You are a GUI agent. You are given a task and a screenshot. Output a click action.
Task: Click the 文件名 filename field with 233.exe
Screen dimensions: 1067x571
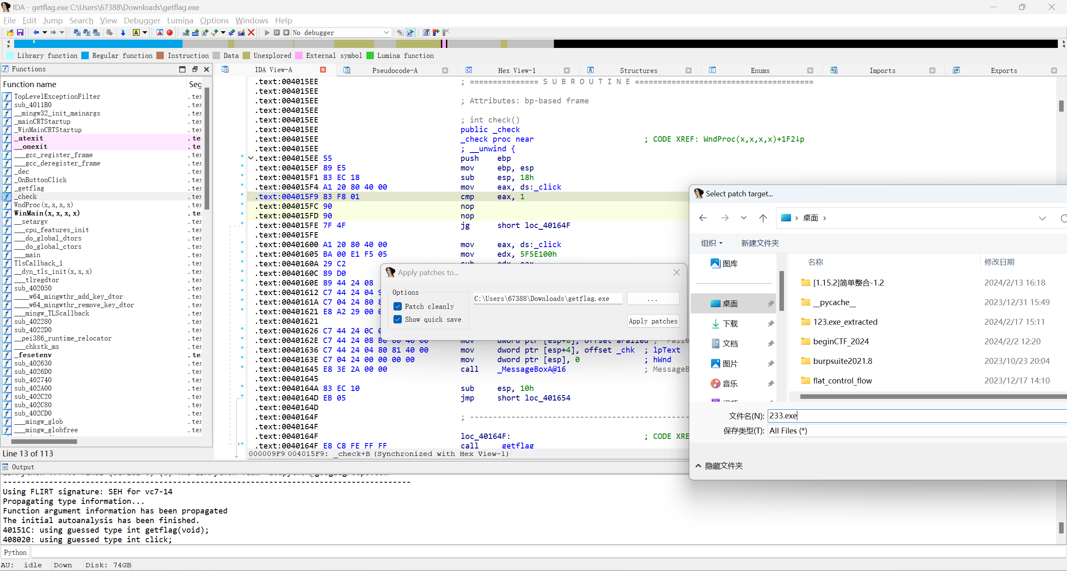(x=917, y=416)
